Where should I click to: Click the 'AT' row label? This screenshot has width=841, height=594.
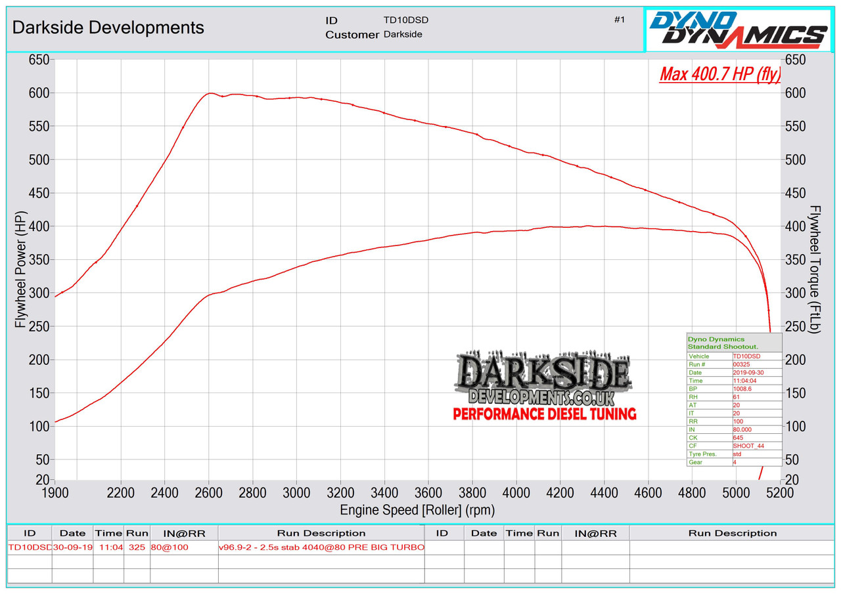tap(692, 405)
